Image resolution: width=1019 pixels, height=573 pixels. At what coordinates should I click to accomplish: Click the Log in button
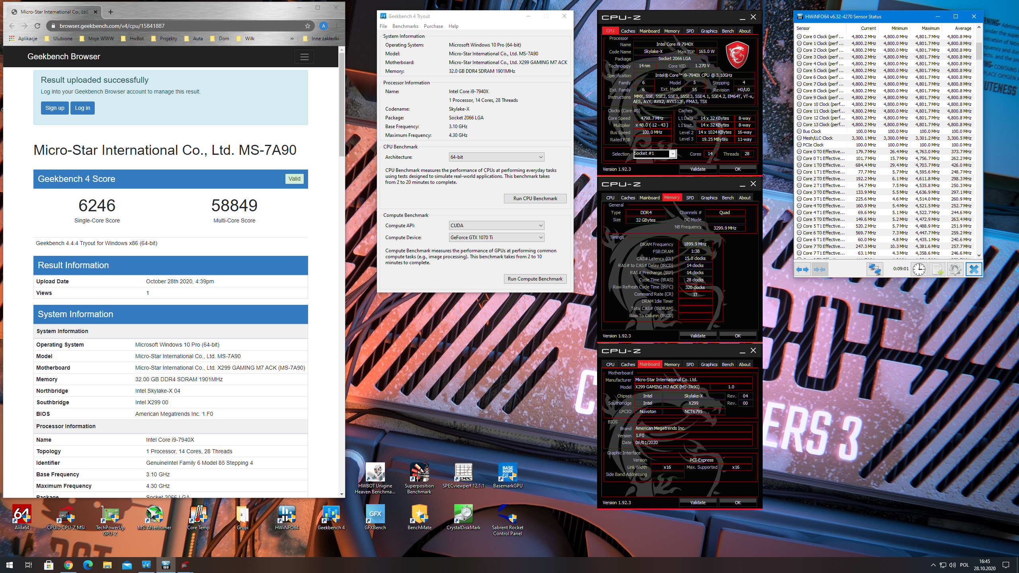(x=82, y=108)
